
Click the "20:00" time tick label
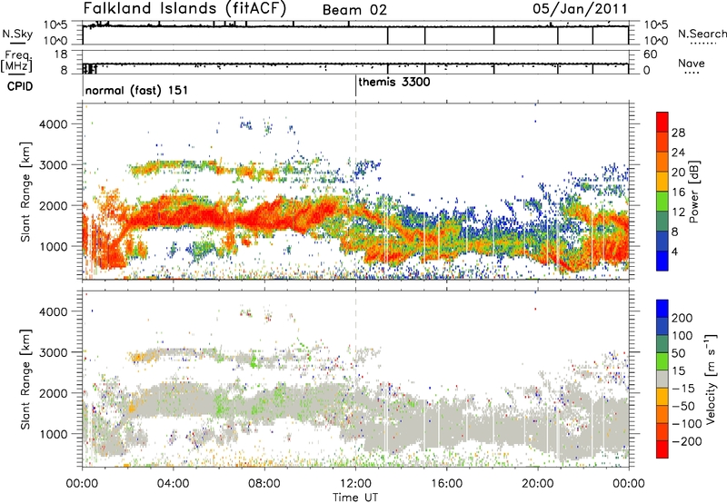(537, 484)
